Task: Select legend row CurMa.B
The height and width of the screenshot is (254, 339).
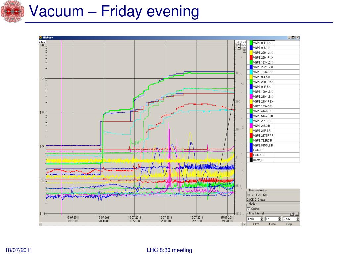Action: coord(273,150)
